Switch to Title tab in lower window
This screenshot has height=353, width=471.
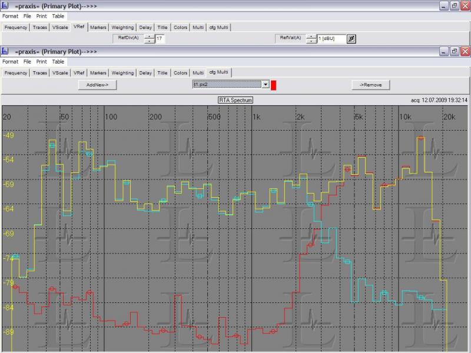[162, 73]
